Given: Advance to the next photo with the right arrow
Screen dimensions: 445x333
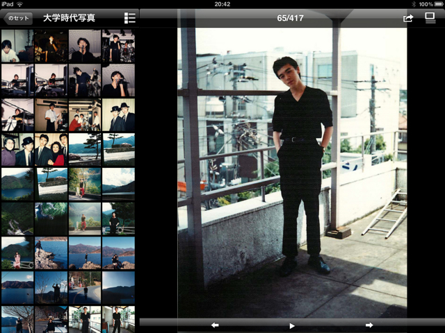Looking at the screenshot, I should point(369,325).
